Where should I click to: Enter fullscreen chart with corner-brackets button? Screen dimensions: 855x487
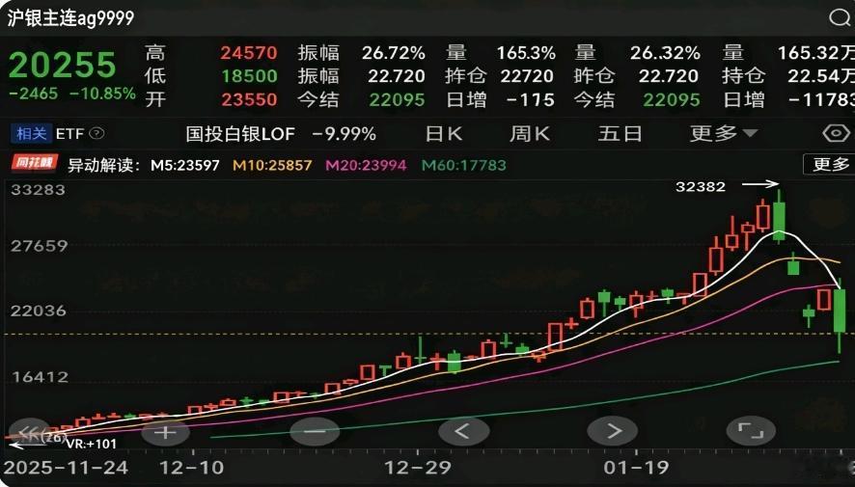(x=751, y=431)
